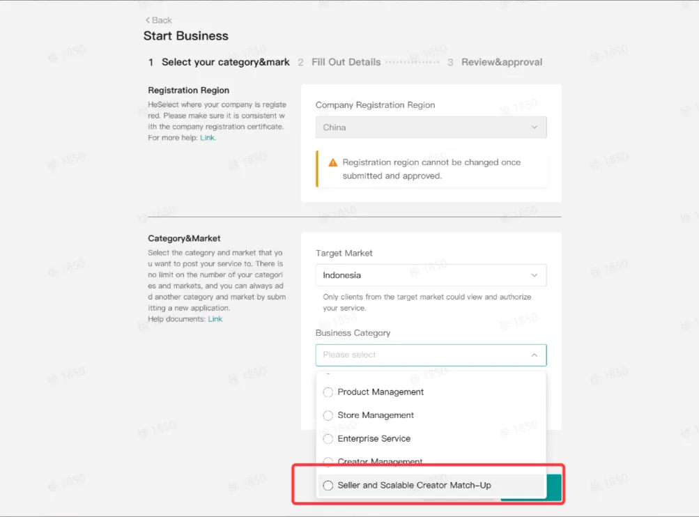699x517 pixels.
Task: Jump to the Review&approval step
Action: (x=495, y=62)
